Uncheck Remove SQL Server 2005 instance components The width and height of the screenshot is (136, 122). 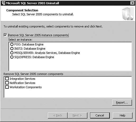[x=5, y=35]
